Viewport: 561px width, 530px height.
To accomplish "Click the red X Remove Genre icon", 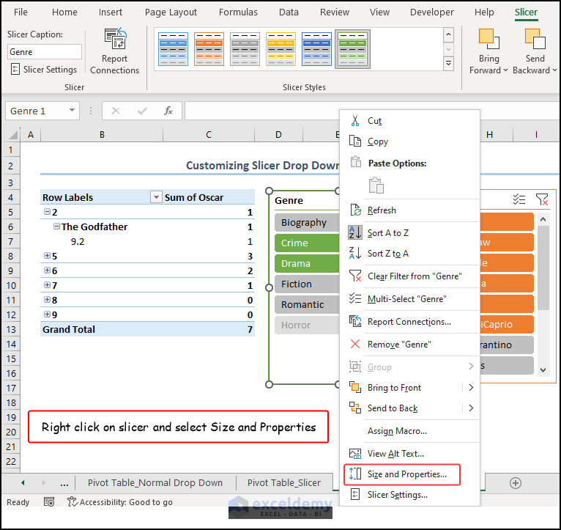I will pyautogui.click(x=355, y=344).
